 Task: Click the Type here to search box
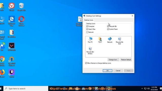[x=26, y=88]
